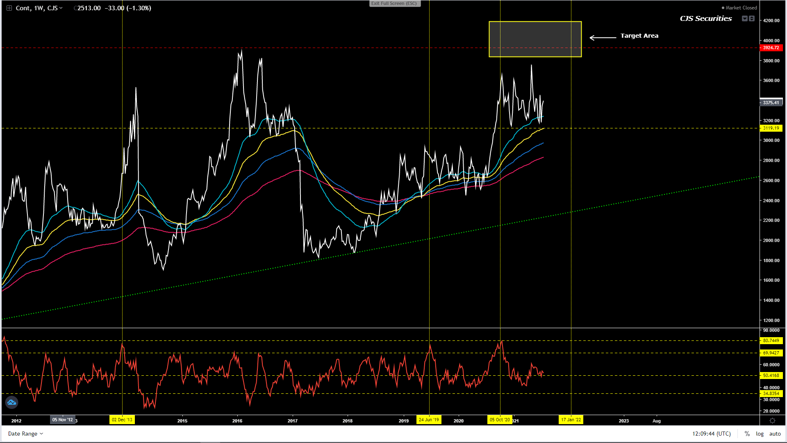
Task: Toggle auto scale mode
Action: [775, 434]
